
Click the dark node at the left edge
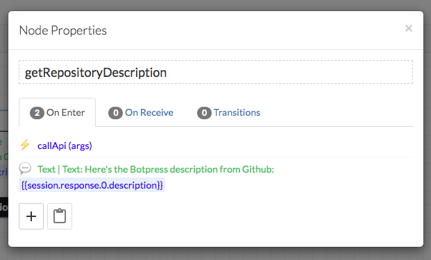pyautogui.click(x=4, y=207)
